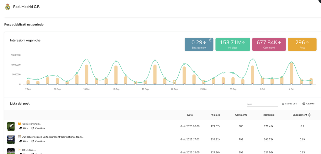321x154 pixels.
Task: Click the Cerca search field
Action: pos(262,104)
